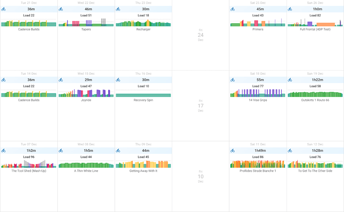This screenshot has width=344, height=212.
Task: Select the Recharger workout name
Action: click(x=143, y=29)
